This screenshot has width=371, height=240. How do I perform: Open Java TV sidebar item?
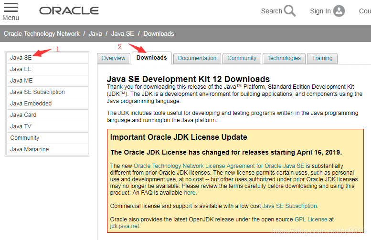[47, 126]
